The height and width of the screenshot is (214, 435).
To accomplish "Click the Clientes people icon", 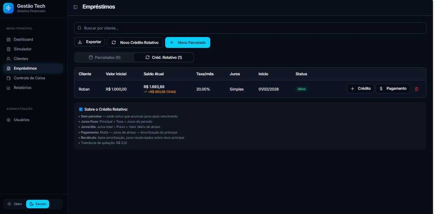I will (x=9, y=59).
